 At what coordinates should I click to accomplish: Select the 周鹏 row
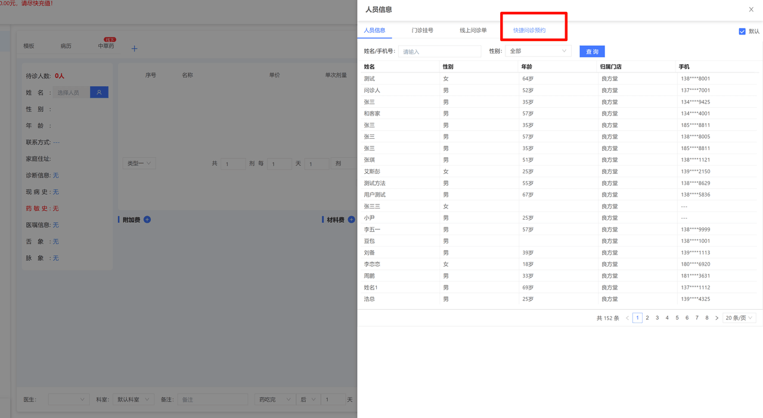(560, 276)
